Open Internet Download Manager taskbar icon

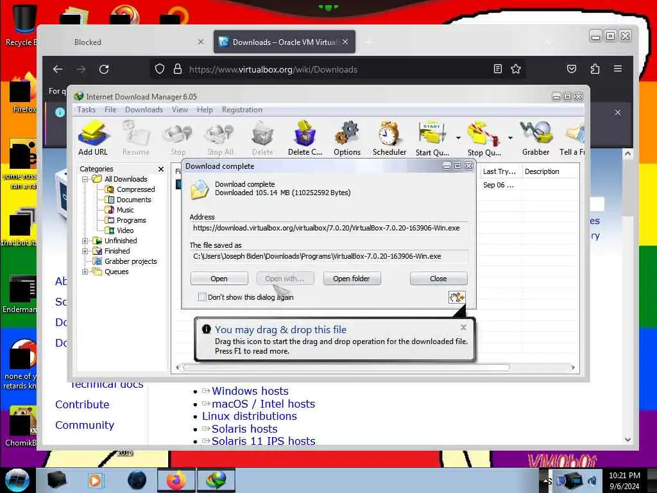click(x=216, y=480)
